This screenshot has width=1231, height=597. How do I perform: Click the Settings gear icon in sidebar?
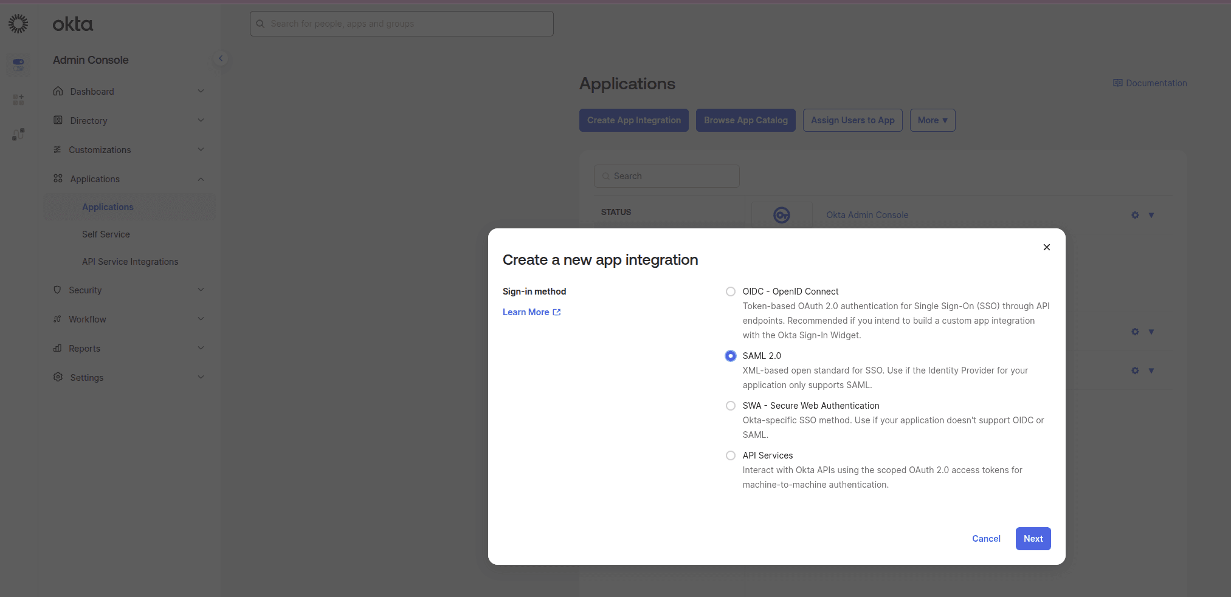click(x=58, y=377)
